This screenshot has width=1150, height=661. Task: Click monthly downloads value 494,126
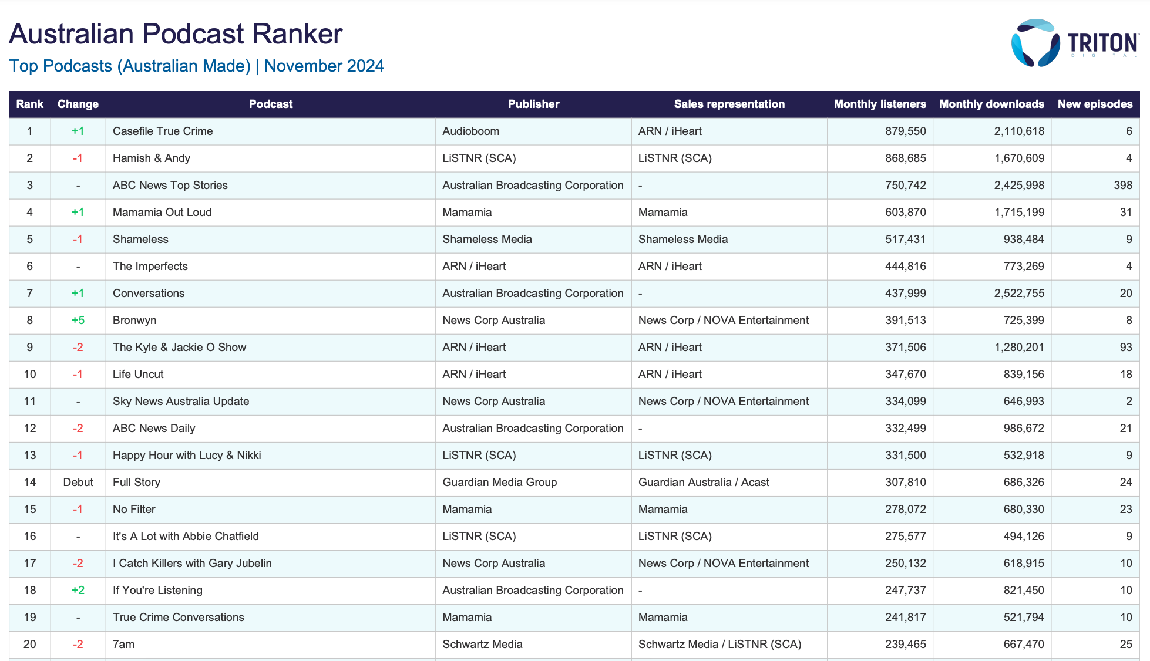[1024, 536]
